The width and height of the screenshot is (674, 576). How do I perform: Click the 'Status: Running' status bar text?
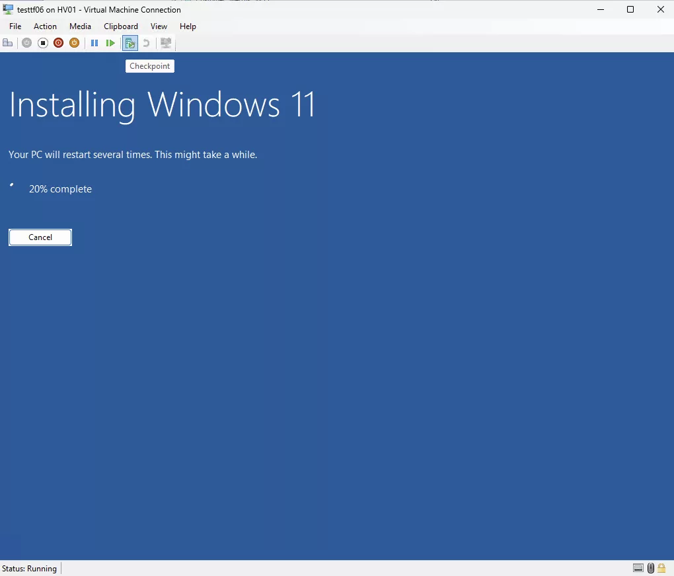[x=29, y=568]
